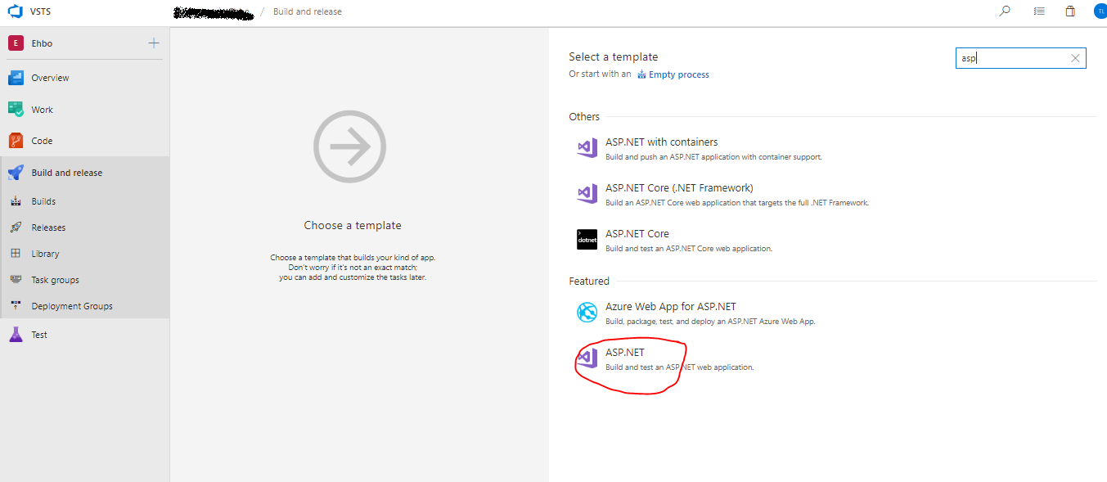Open the user profile avatar
1107x482 pixels.
[x=1100, y=11]
